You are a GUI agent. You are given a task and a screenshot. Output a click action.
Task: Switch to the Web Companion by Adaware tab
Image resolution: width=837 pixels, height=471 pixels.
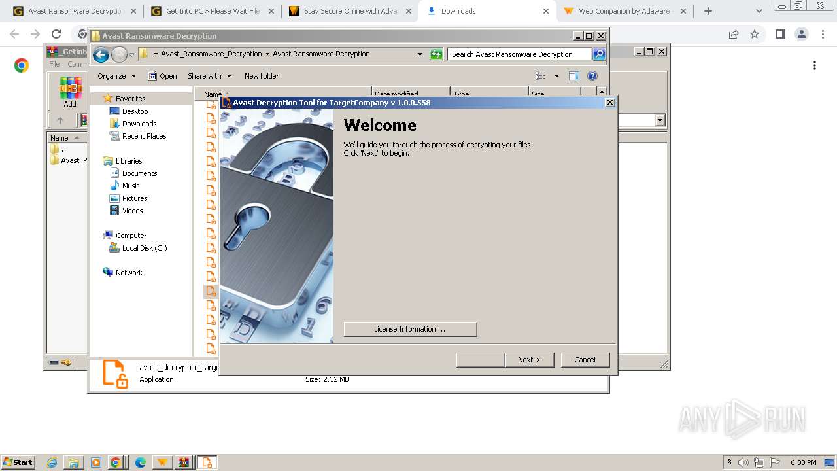[x=624, y=11]
